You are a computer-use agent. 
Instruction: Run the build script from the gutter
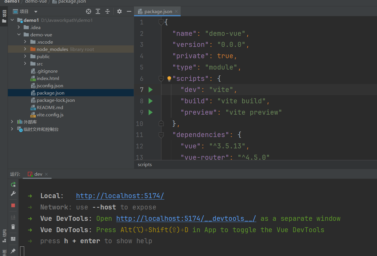tap(150, 101)
